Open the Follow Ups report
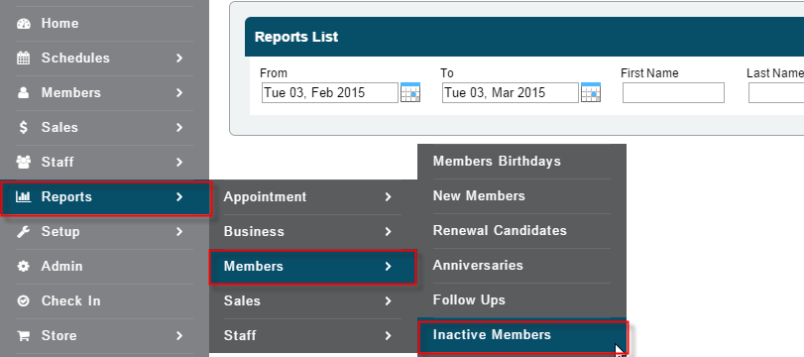 click(522, 300)
